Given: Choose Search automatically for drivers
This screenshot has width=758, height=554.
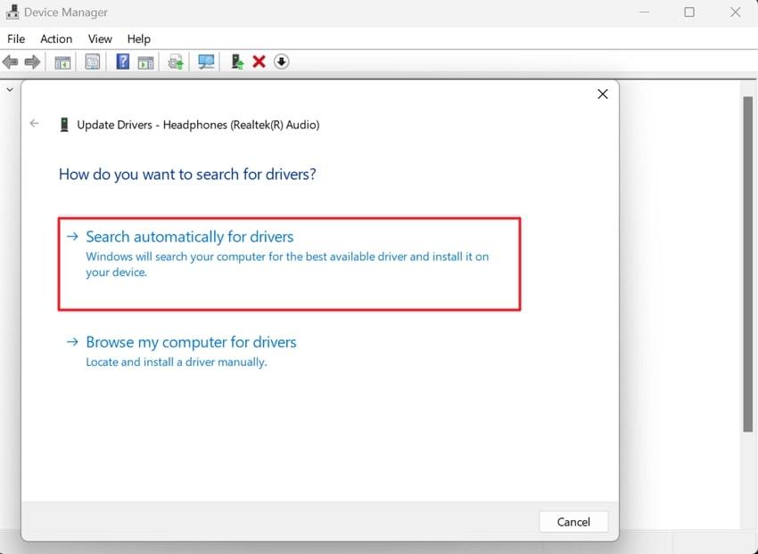Looking at the screenshot, I should click(289, 264).
